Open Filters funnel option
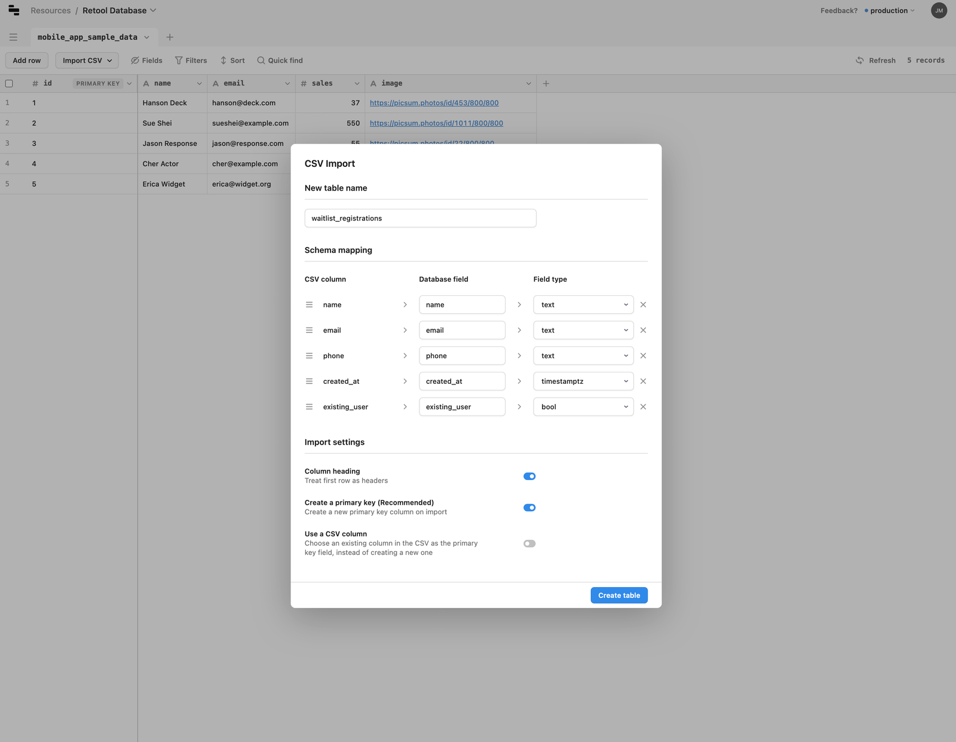 [191, 60]
